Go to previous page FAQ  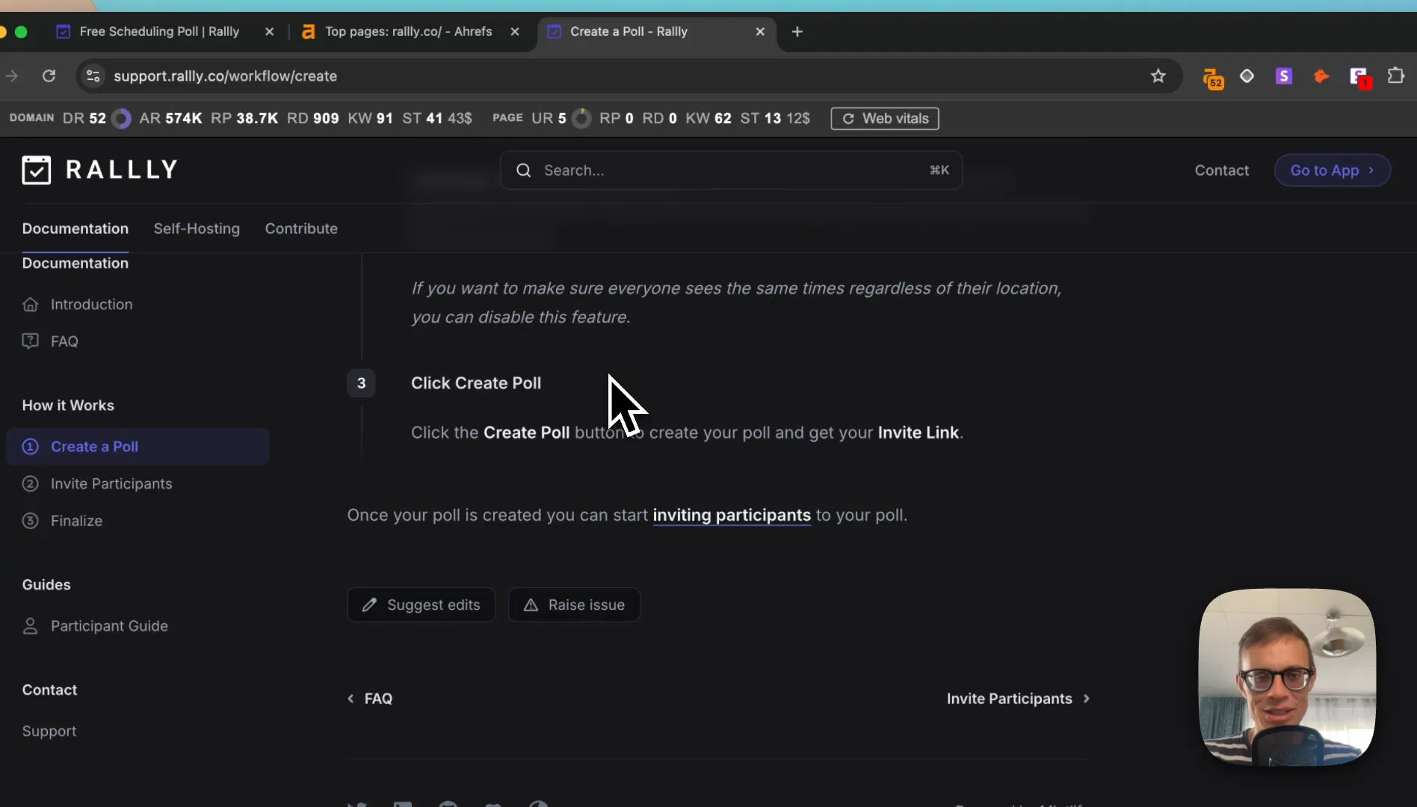tap(370, 699)
